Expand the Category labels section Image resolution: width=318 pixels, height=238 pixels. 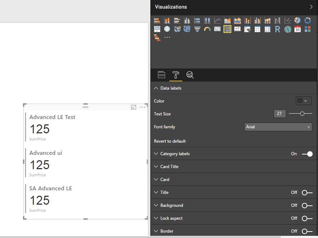[156, 154]
